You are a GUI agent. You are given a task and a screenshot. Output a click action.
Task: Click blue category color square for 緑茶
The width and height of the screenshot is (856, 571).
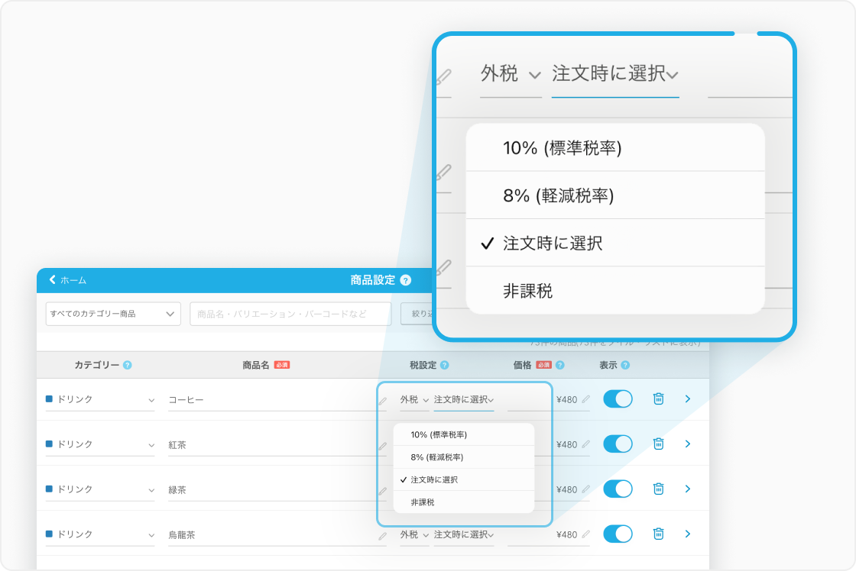pos(50,489)
